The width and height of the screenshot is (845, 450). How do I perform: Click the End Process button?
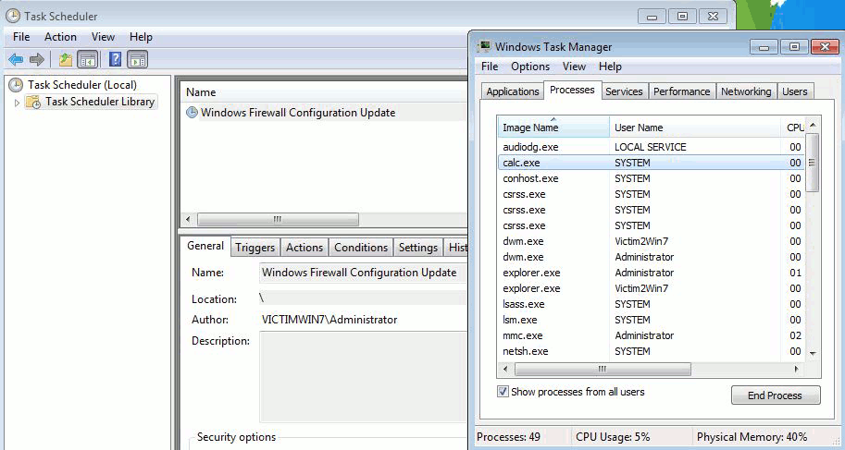(776, 395)
